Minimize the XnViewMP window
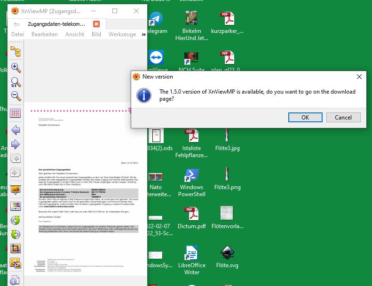Screen dimensions: 372x286 point(94,11)
